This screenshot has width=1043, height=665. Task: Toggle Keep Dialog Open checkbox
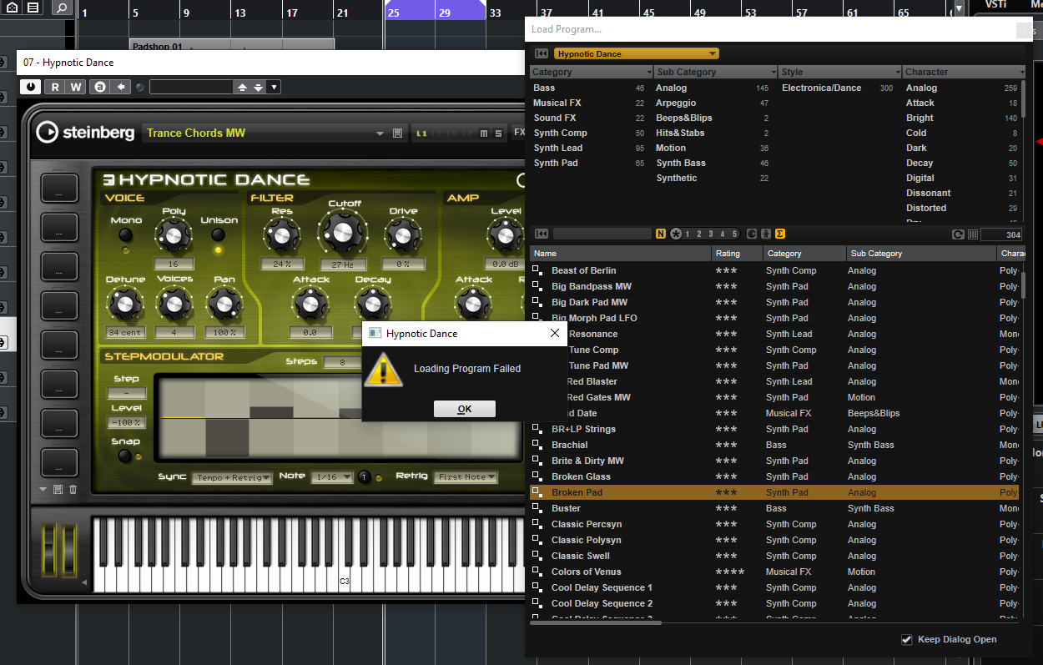click(907, 639)
